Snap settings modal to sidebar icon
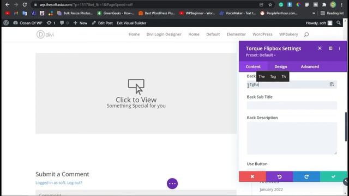The image size is (349, 196). pyautogui.click(x=330, y=48)
